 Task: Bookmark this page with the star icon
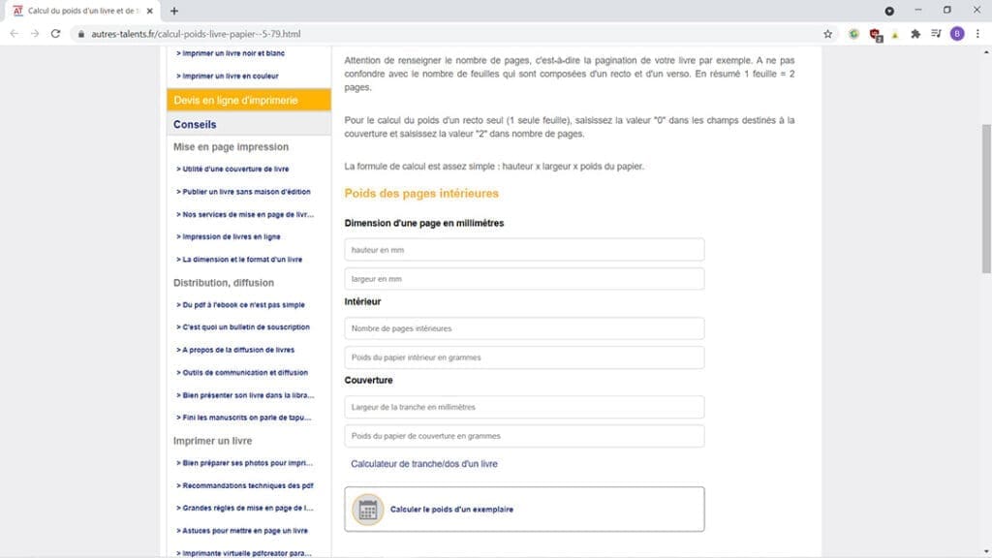(827, 34)
